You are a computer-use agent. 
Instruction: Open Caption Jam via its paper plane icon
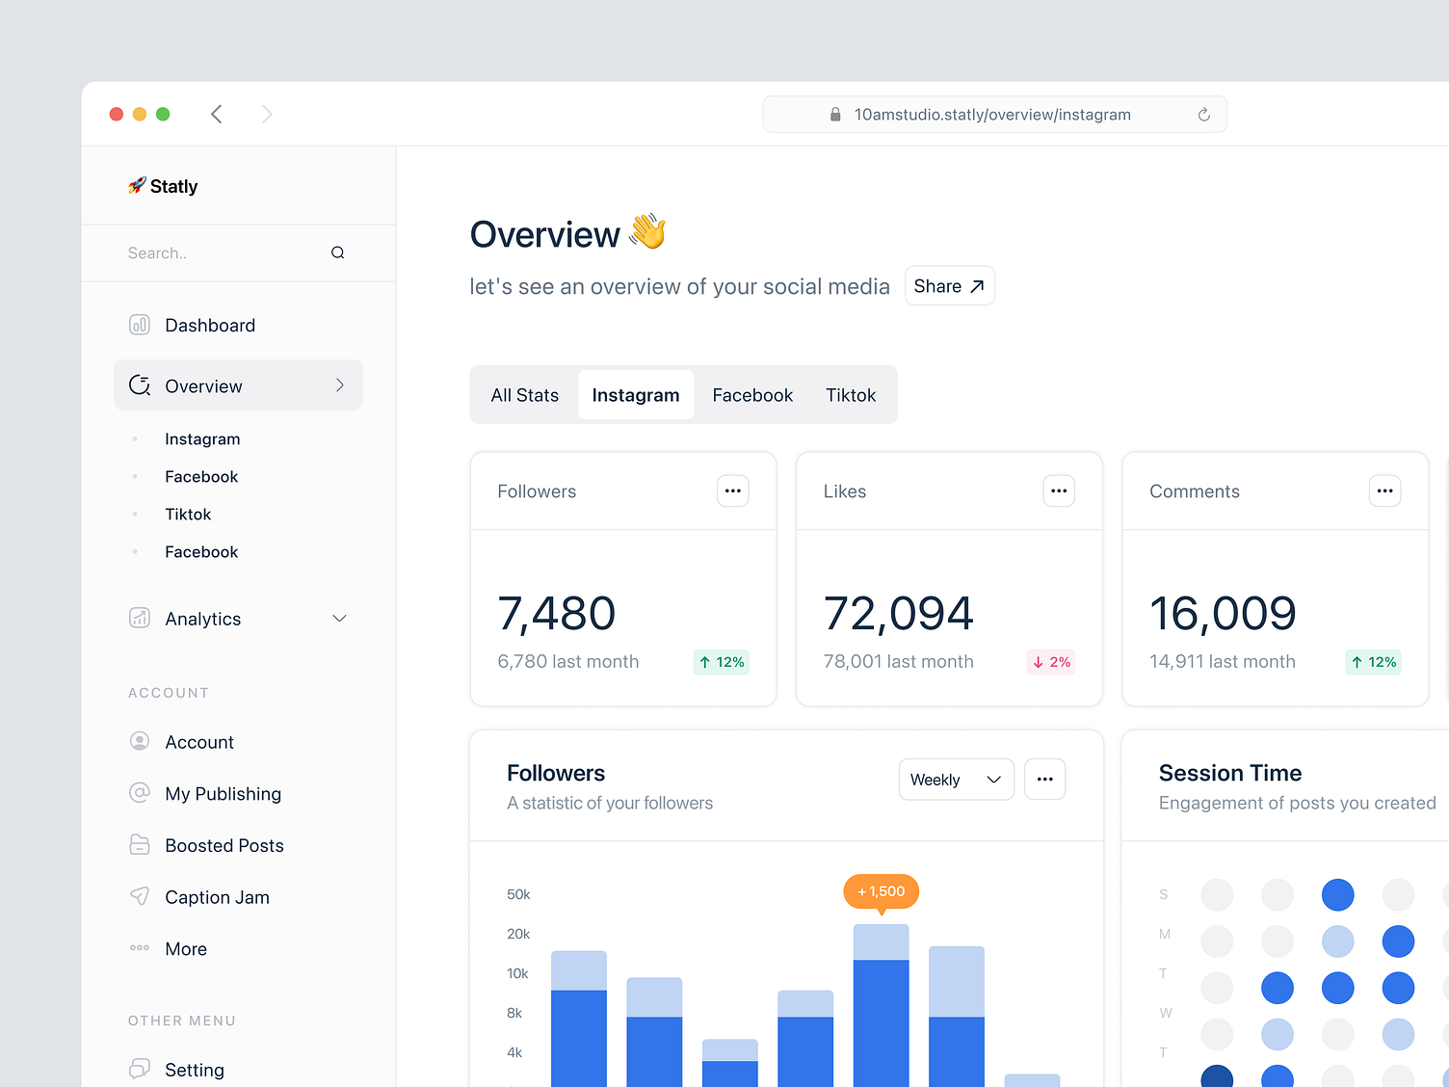(x=139, y=896)
